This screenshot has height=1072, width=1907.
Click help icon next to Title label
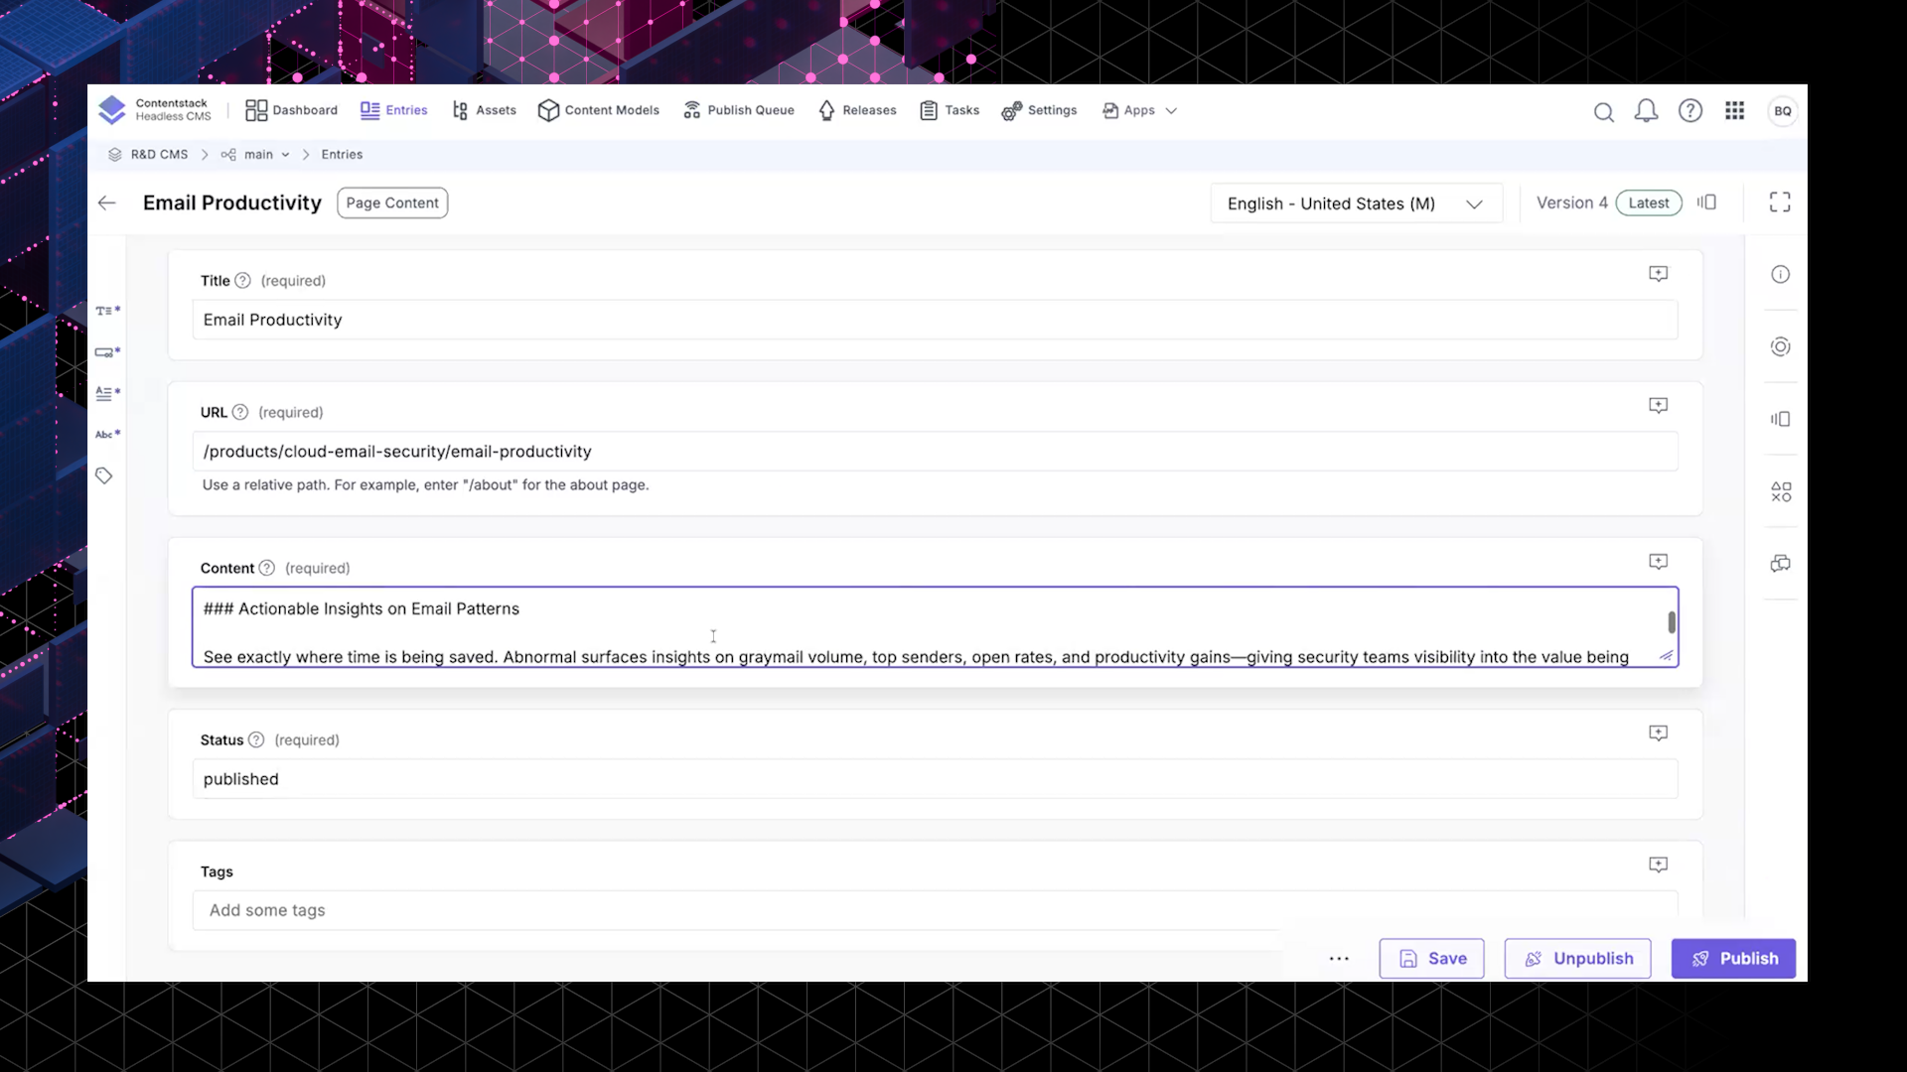[242, 281]
